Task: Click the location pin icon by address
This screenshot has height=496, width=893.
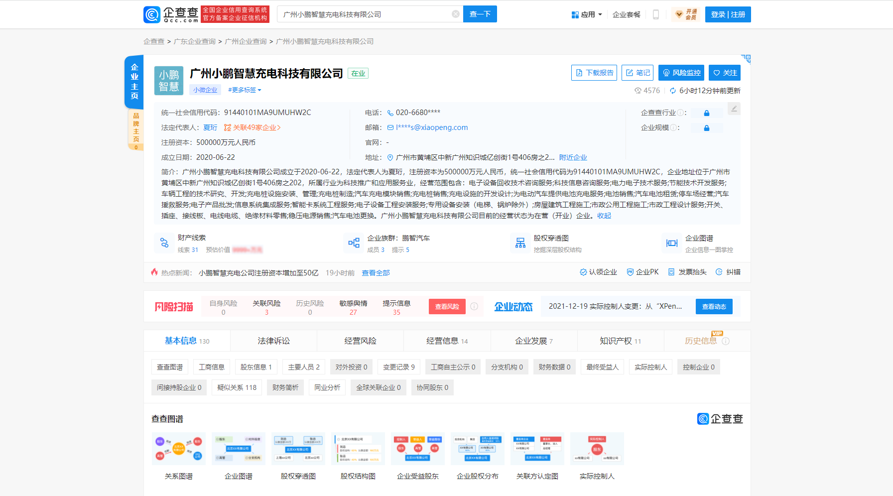Action: pyautogui.click(x=390, y=157)
